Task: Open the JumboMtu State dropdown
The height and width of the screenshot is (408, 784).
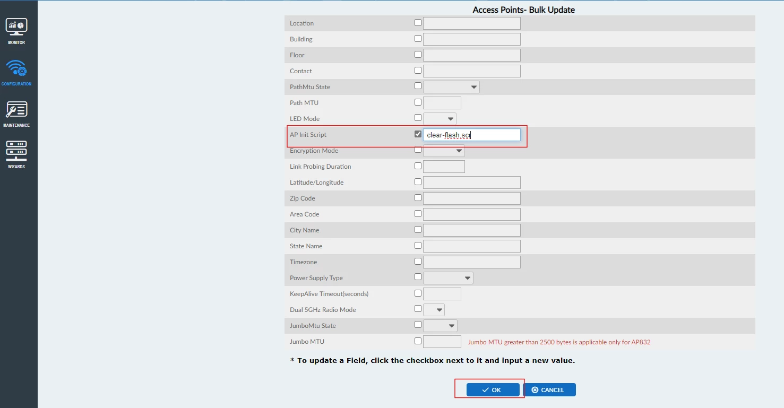Action: coord(440,326)
